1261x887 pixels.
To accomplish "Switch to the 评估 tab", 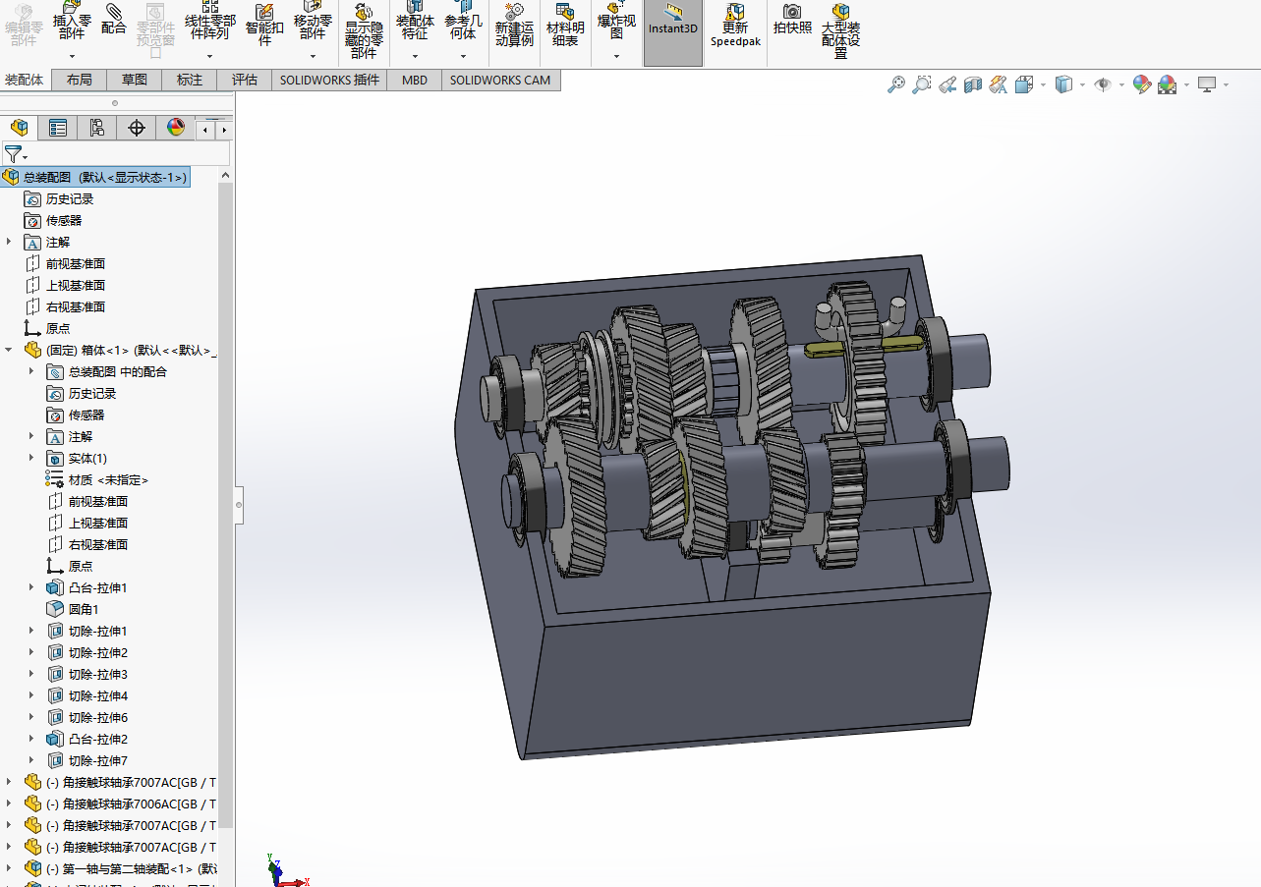I will pyautogui.click(x=245, y=81).
